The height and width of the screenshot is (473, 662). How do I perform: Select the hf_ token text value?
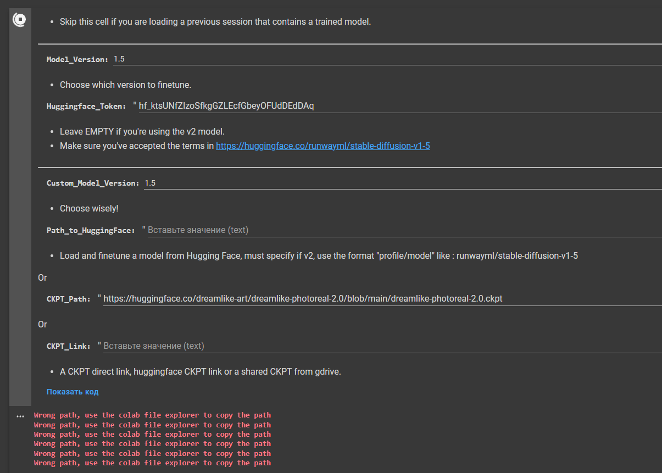pyautogui.click(x=226, y=105)
